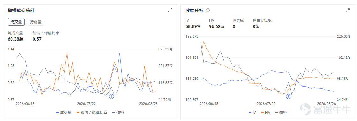357x121 pixels.
Task: Click the 認沽 / 認購比率 stat label above 0.57
Action: 46,33
